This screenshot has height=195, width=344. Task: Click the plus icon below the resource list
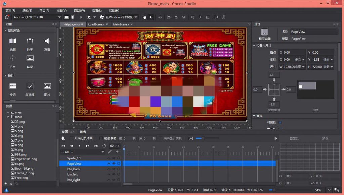click(x=6, y=183)
